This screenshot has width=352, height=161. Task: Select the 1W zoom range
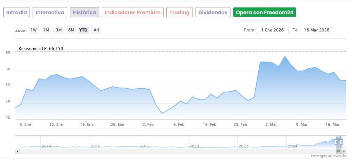pyautogui.click(x=34, y=30)
